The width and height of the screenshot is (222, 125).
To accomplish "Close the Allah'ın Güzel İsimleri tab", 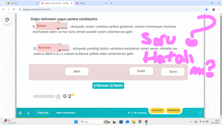I will (x=72, y=3).
